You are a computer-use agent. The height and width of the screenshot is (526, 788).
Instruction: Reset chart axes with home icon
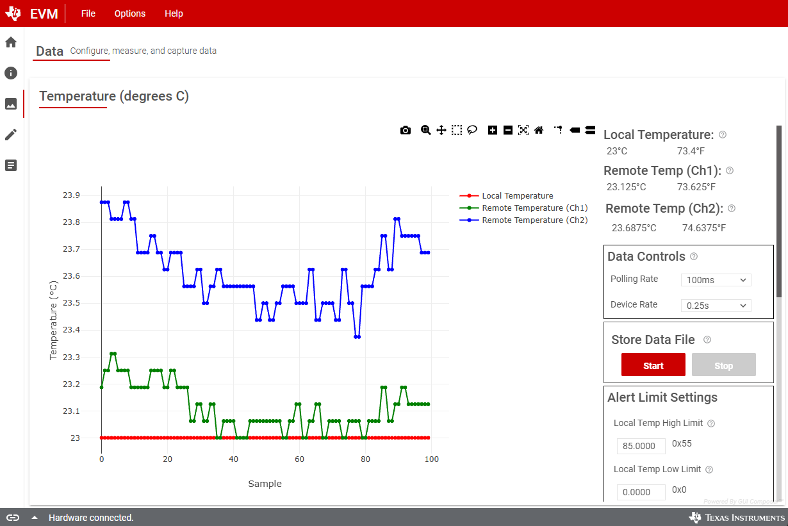point(539,130)
